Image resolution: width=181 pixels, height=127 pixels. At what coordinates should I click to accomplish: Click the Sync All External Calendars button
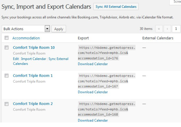[x=116, y=7]
